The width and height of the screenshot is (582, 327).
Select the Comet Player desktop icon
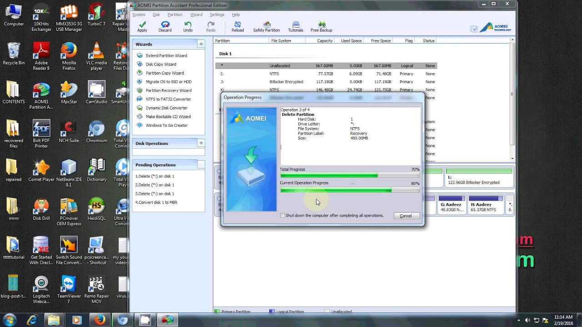[x=41, y=170]
